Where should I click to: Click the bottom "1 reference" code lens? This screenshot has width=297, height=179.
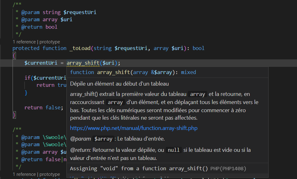[x=24, y=174]
